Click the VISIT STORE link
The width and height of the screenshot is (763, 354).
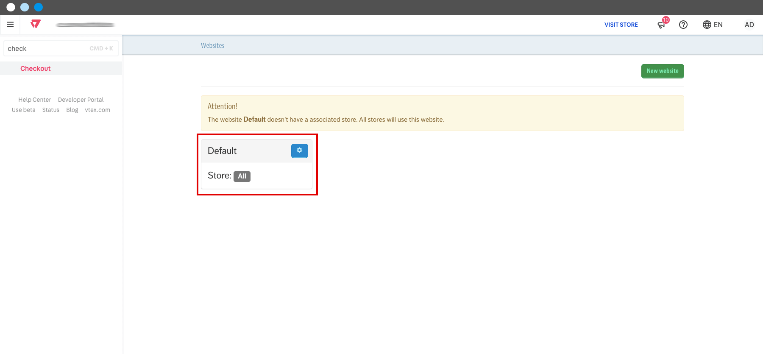pyautogui.click(x=621, y=25)
